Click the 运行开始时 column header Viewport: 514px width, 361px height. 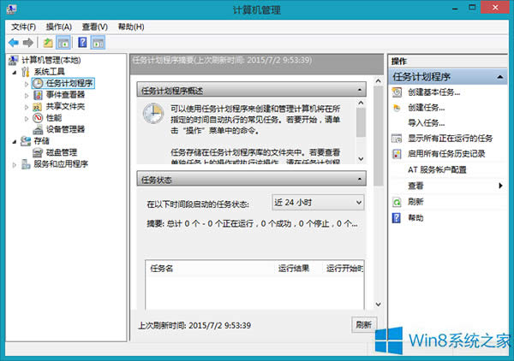(x=344, y=269)
